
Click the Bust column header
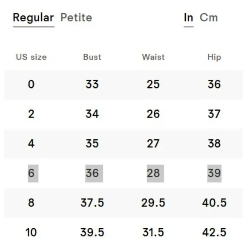[92, 57]
